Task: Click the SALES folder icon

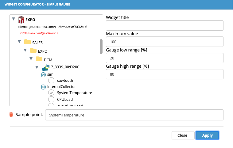Action: point(27,42)
